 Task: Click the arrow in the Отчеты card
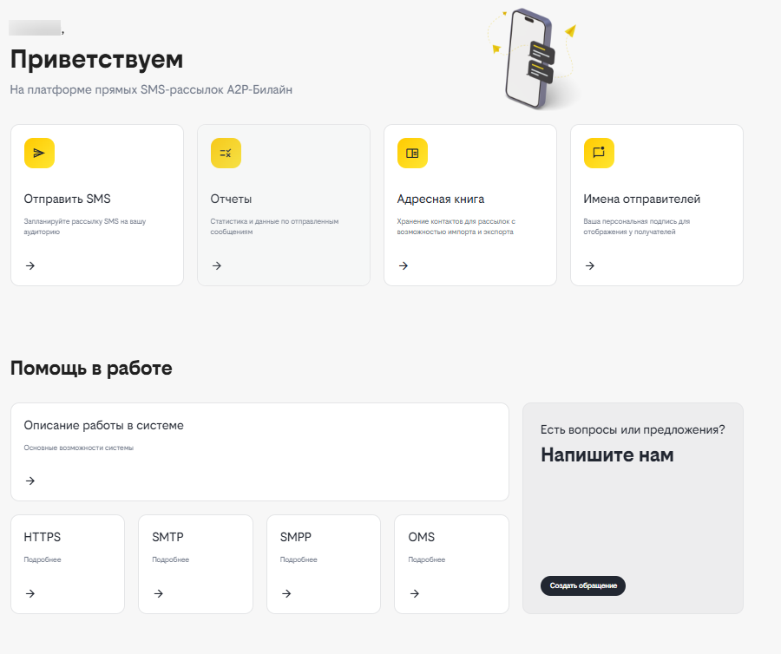217,265
